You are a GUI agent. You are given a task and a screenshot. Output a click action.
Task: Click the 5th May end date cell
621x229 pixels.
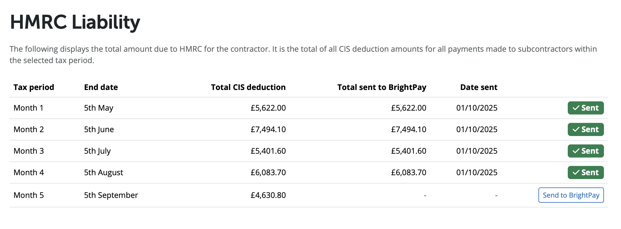point(98,108)
